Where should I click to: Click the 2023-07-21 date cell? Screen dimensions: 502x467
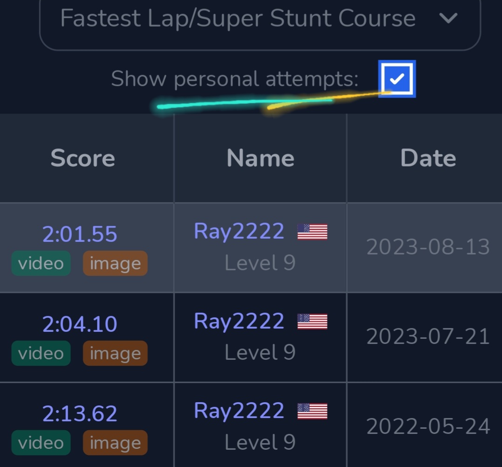(428, 337)
